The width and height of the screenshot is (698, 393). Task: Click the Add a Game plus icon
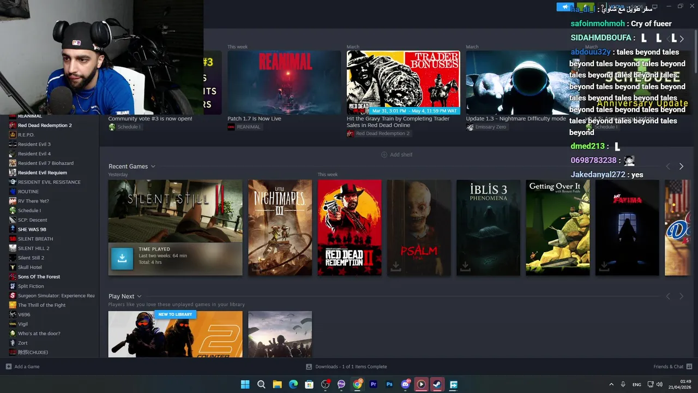[x=8, y=366]
